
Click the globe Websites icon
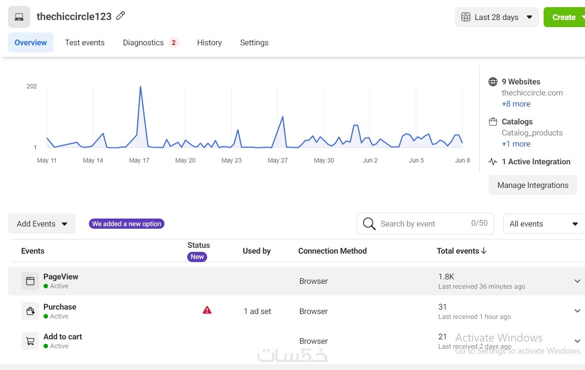point(493,82)
